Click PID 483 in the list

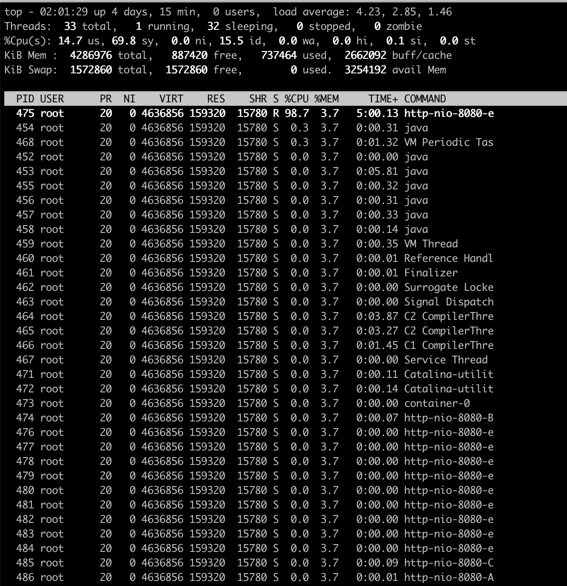click(25, 534)
